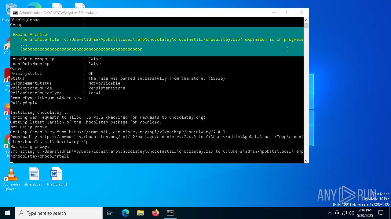
Task: Maximize the cmd.exe window
Action: (x=288, y=12)
